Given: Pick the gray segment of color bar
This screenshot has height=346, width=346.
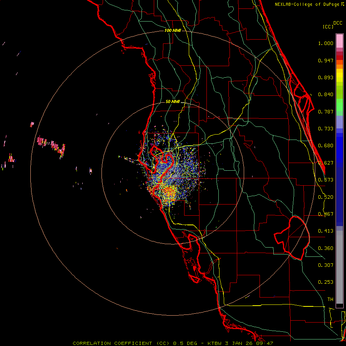Looking at the screenshot, I should click(339, 267).
